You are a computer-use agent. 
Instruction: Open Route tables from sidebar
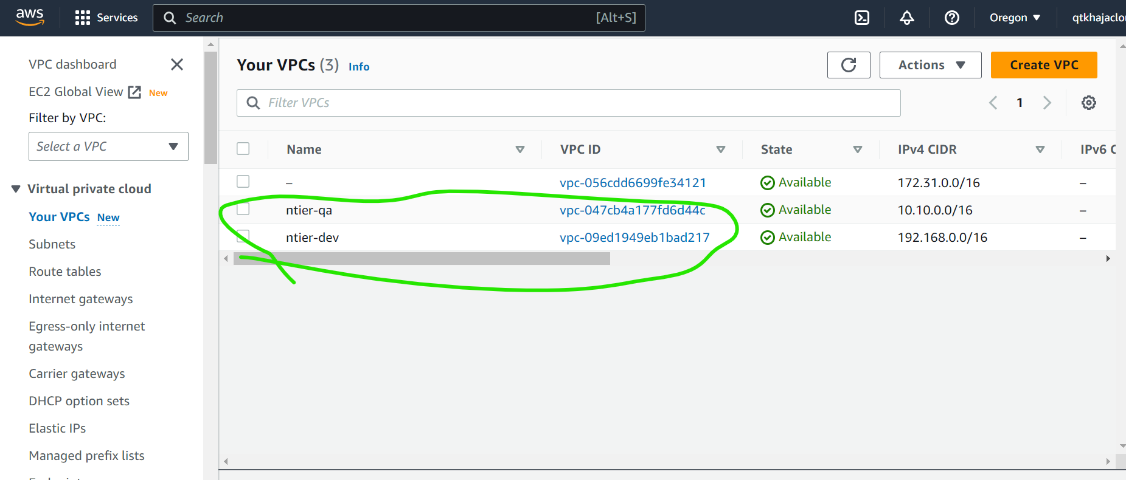tap(65, 272)
